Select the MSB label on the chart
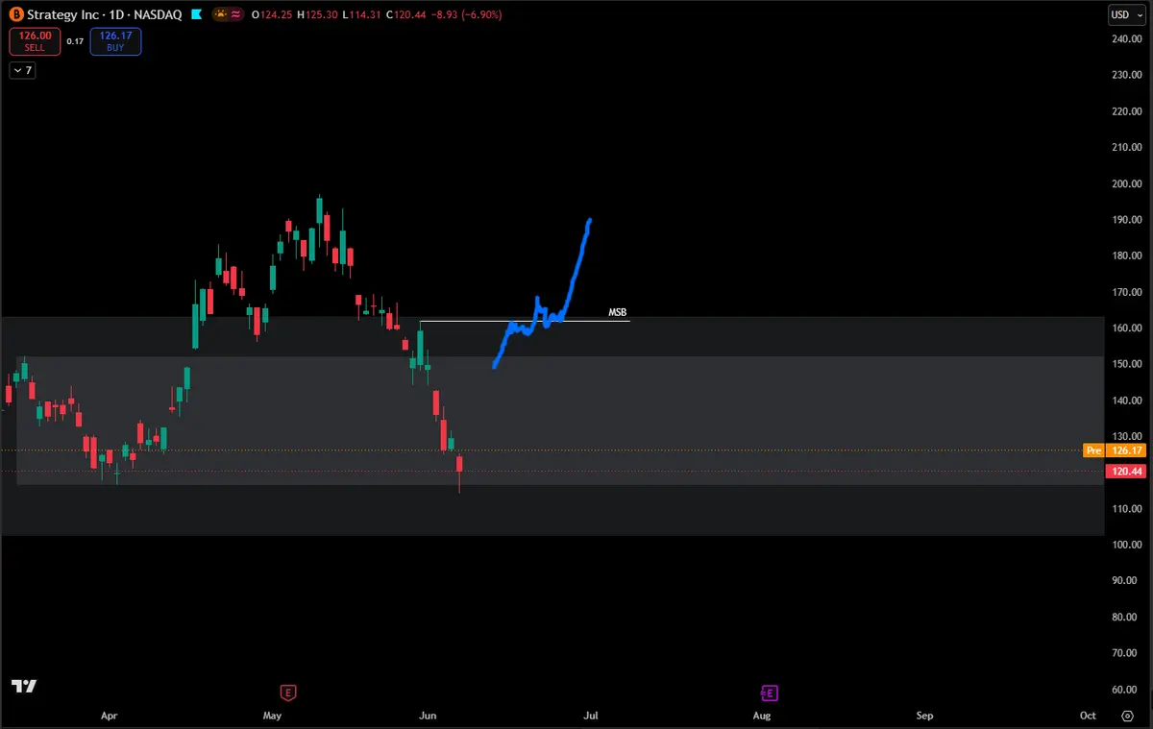The height and width of the screenshot is (729, 1153). point(617,313)
